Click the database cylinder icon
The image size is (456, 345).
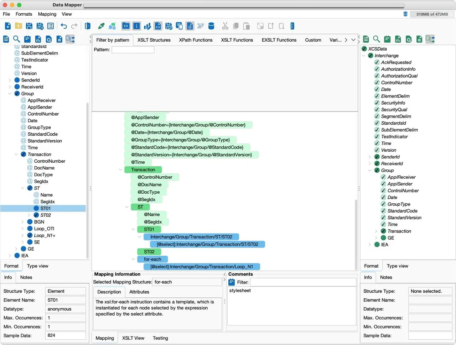point(211,26)
